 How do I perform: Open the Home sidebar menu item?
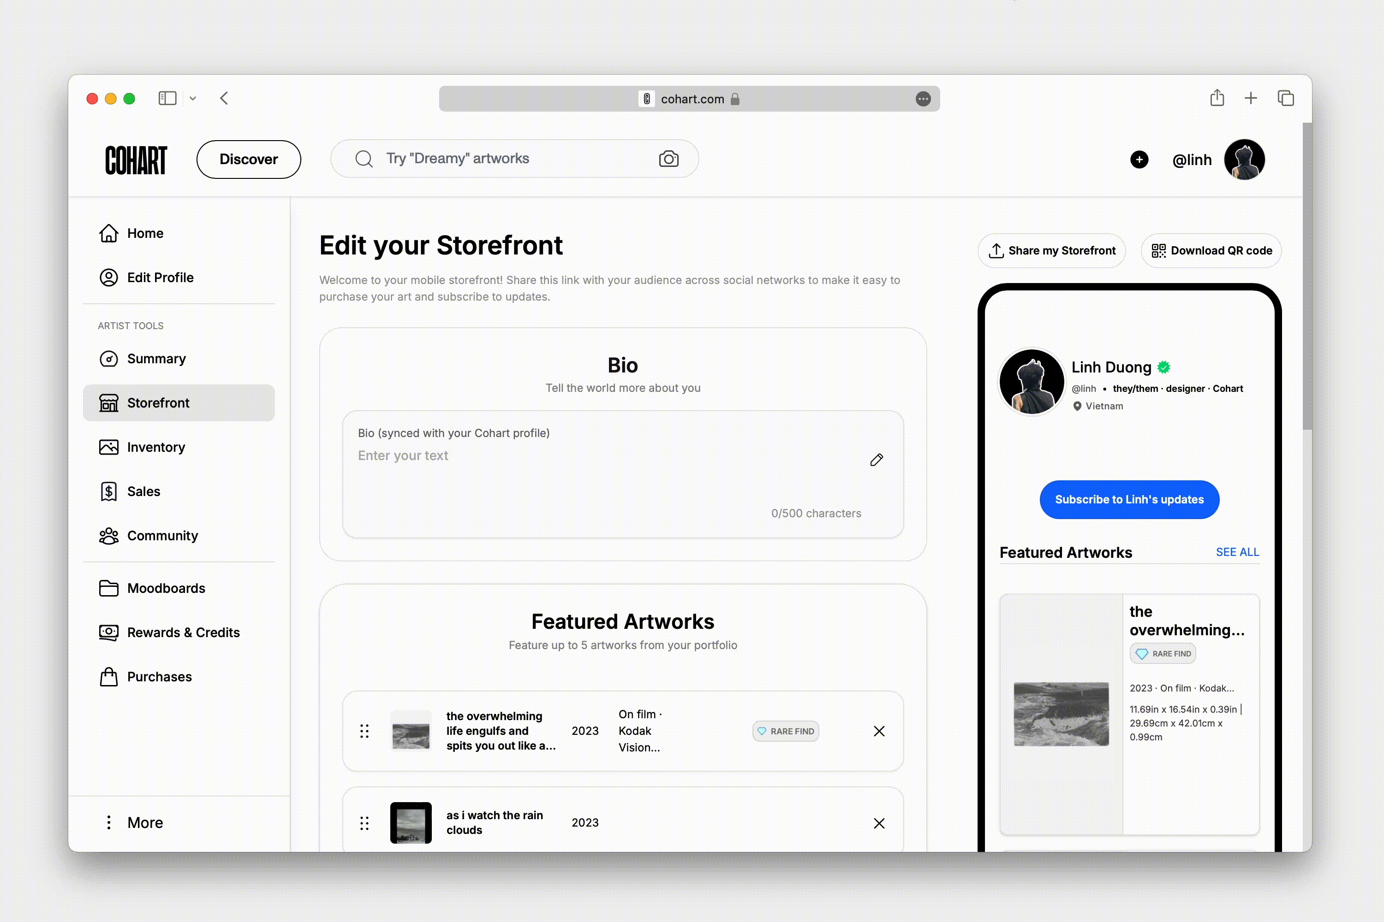pos(145,232)
